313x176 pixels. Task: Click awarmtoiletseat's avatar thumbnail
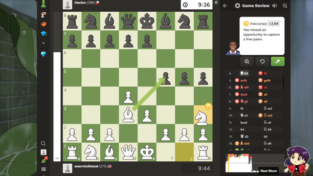67,168
